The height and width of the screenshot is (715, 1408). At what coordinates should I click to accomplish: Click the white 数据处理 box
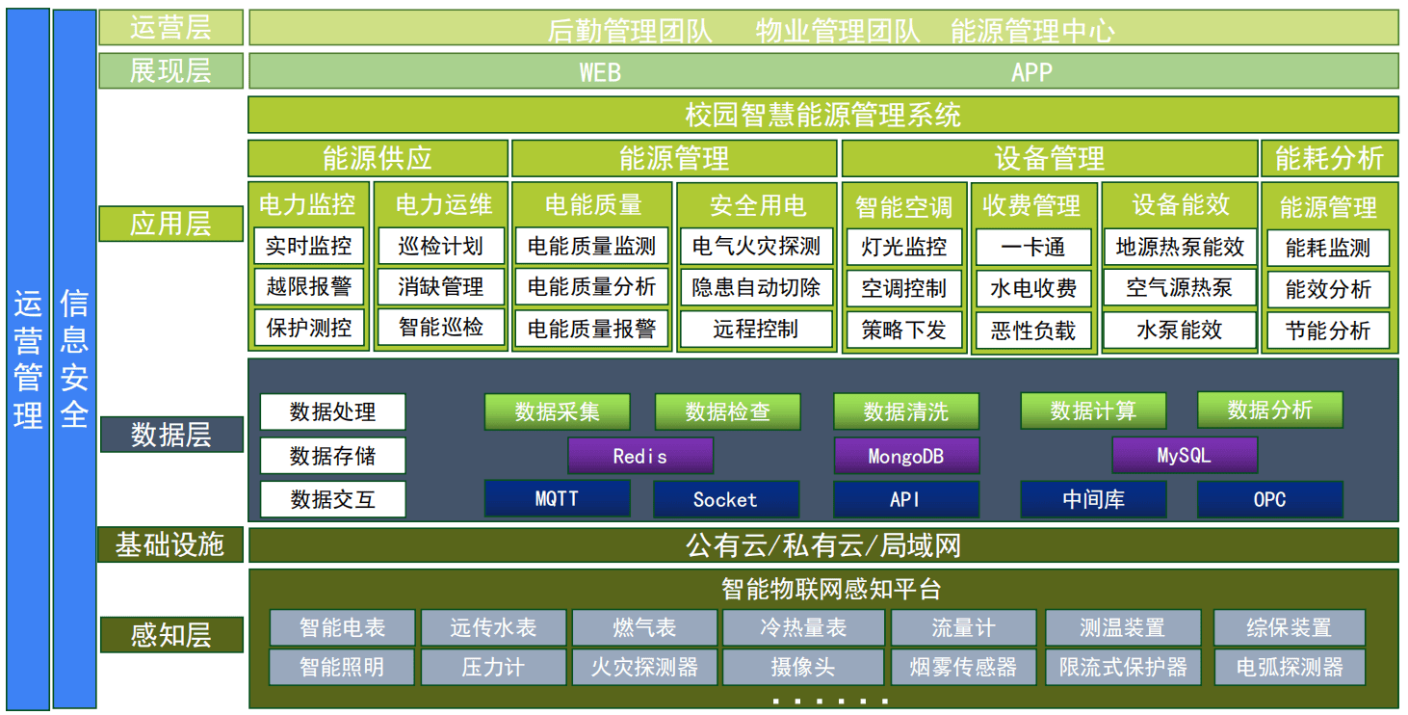[x=332, y=412]
